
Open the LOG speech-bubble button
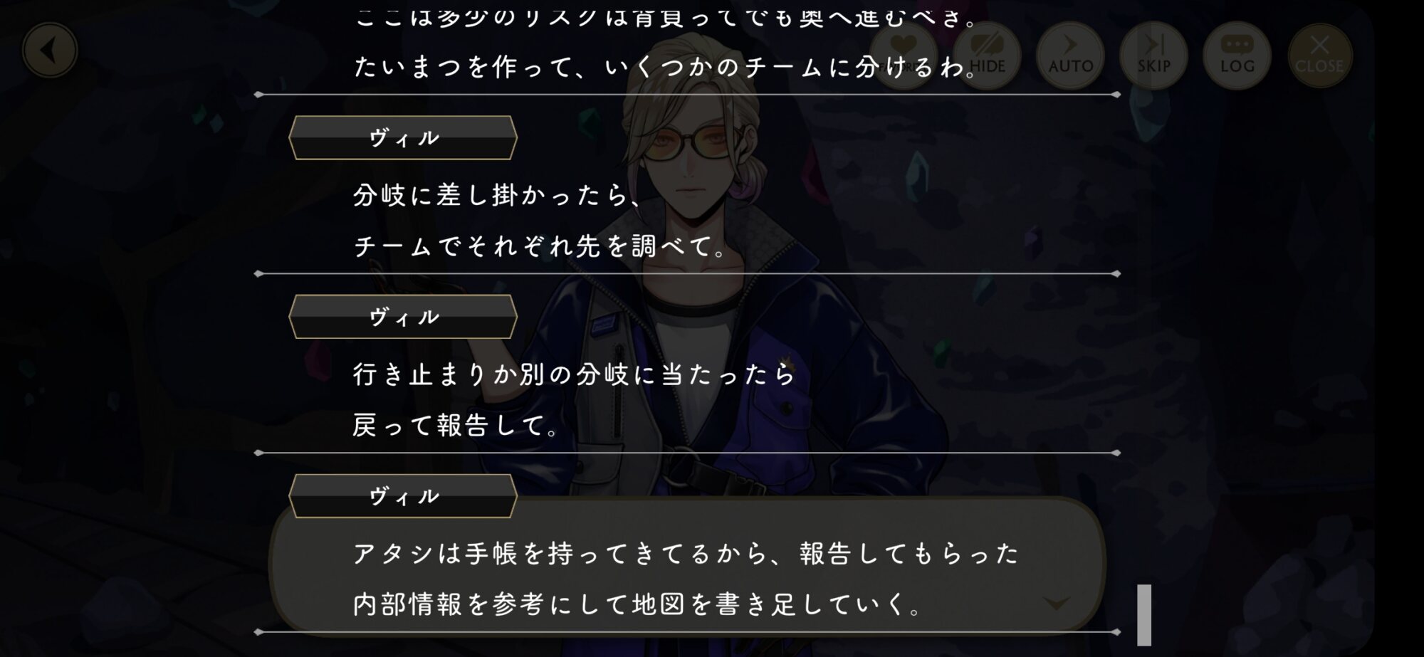point(1237,55)
